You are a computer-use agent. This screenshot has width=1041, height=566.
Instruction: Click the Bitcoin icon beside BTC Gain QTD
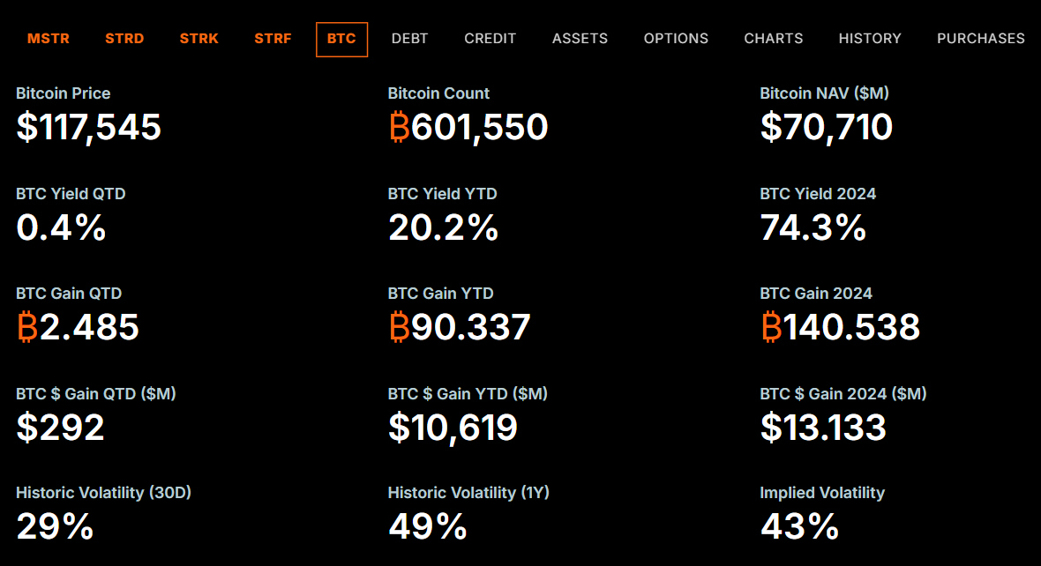[x=26, y=327]
